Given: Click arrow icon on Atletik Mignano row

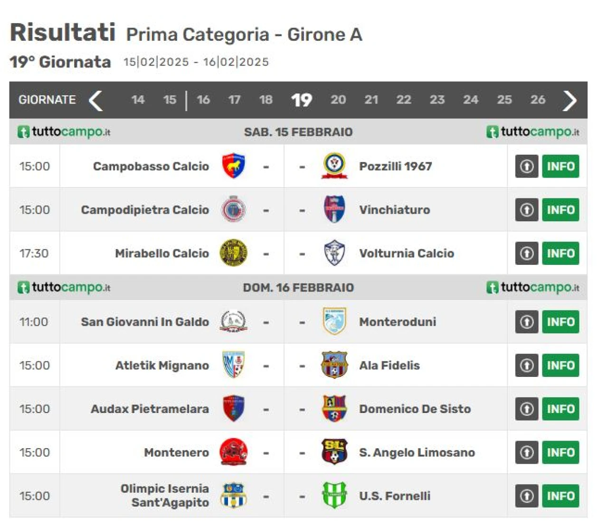Looking at the screenshot, I should point(527,365).
